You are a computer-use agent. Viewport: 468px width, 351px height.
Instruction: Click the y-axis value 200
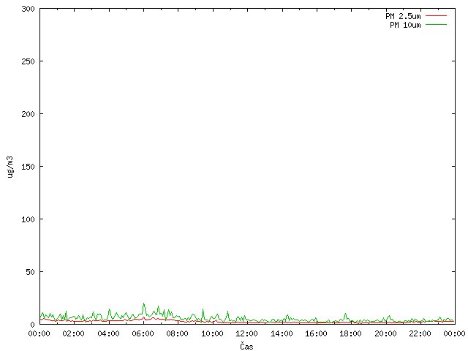28,114
